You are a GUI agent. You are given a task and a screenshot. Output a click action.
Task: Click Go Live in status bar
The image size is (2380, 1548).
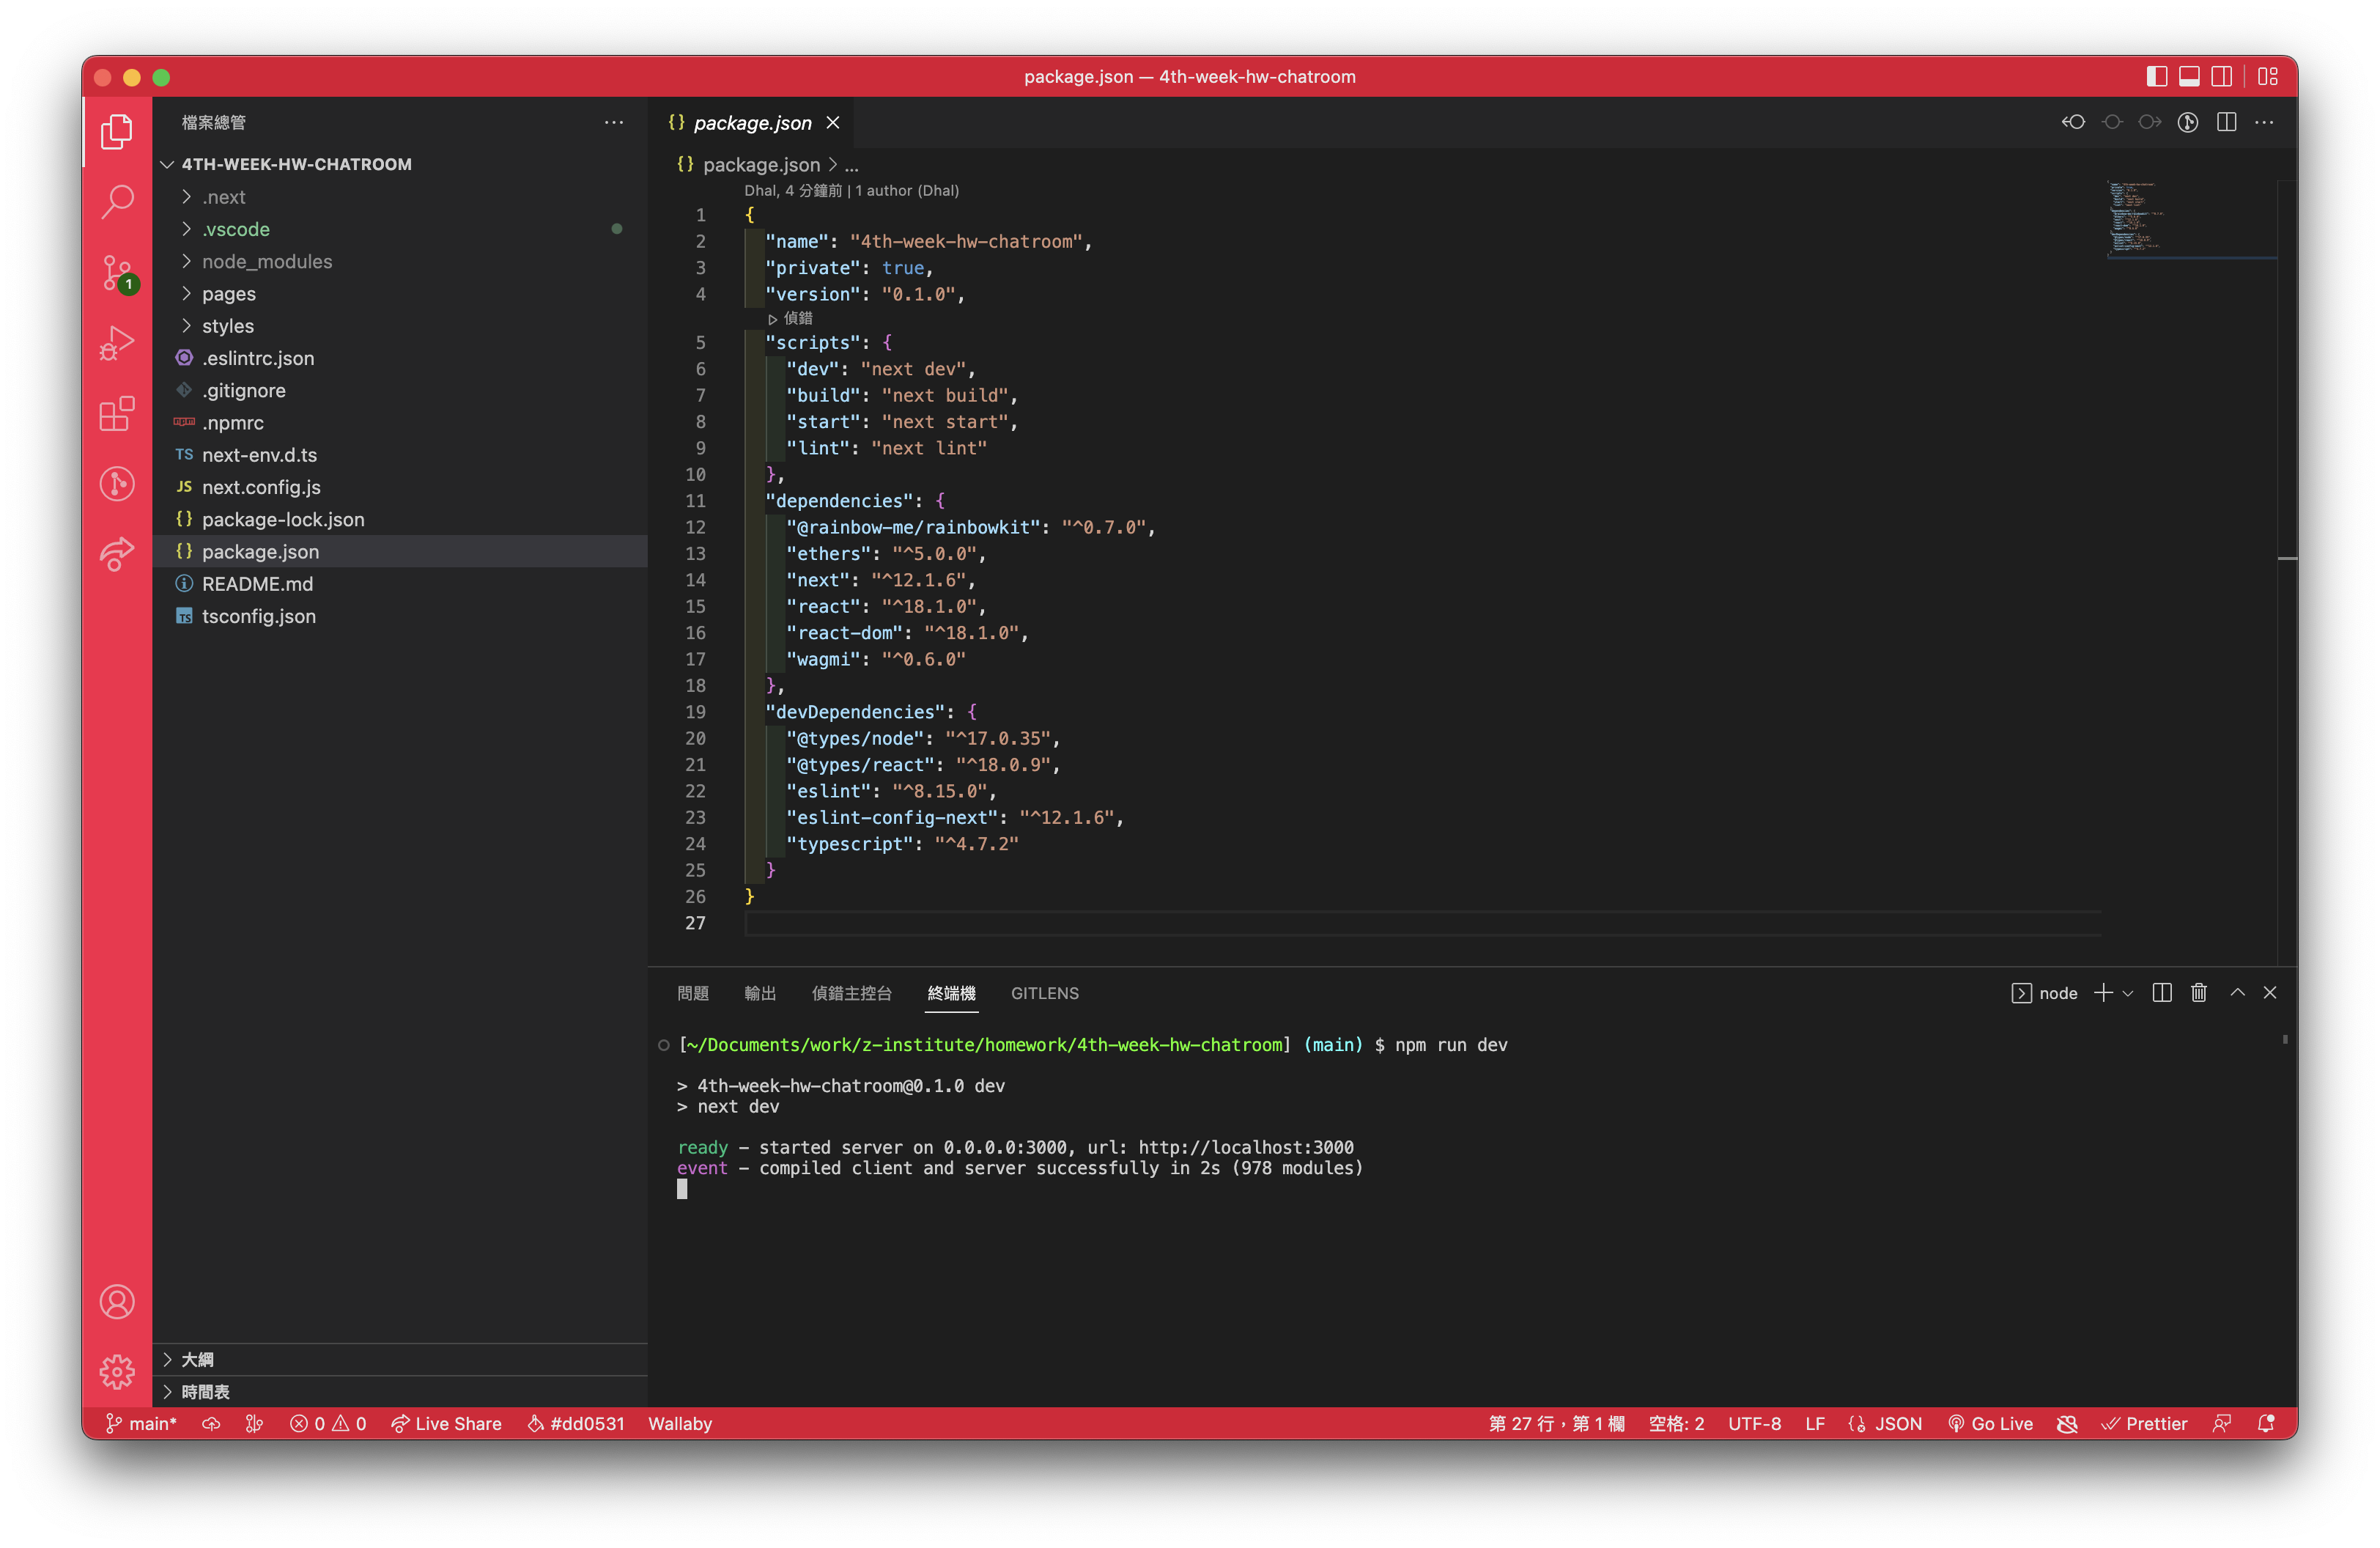1990,1423
